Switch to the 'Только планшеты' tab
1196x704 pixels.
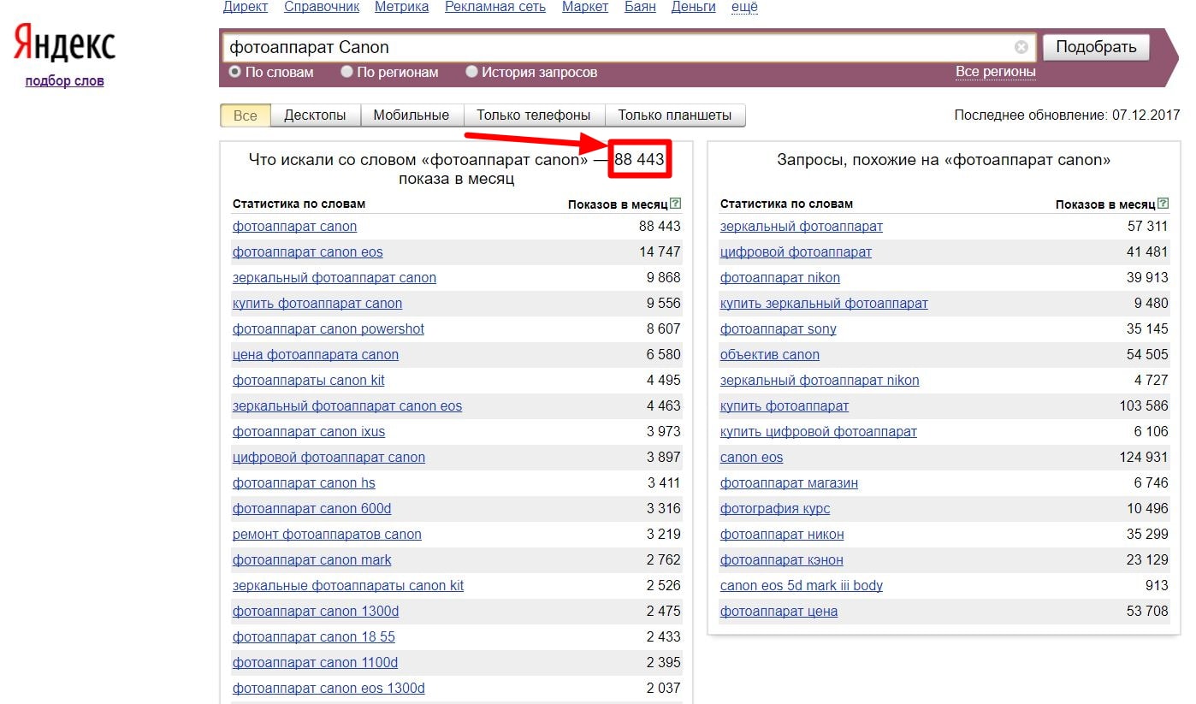[x=675, y=115]
